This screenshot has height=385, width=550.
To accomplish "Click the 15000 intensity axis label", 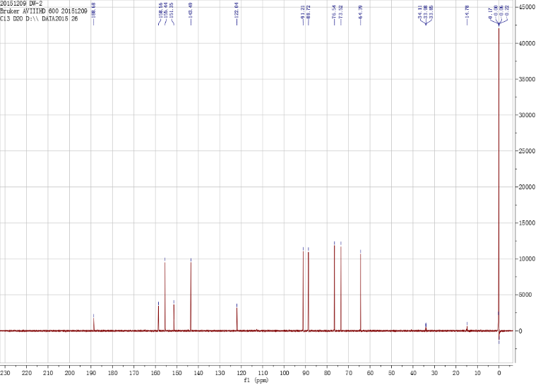I will click(527, 223).
